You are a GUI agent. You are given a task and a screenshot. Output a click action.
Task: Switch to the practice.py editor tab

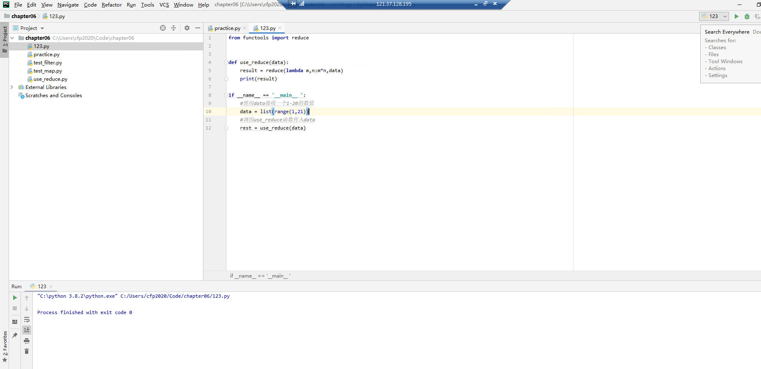tap(227, 28)
